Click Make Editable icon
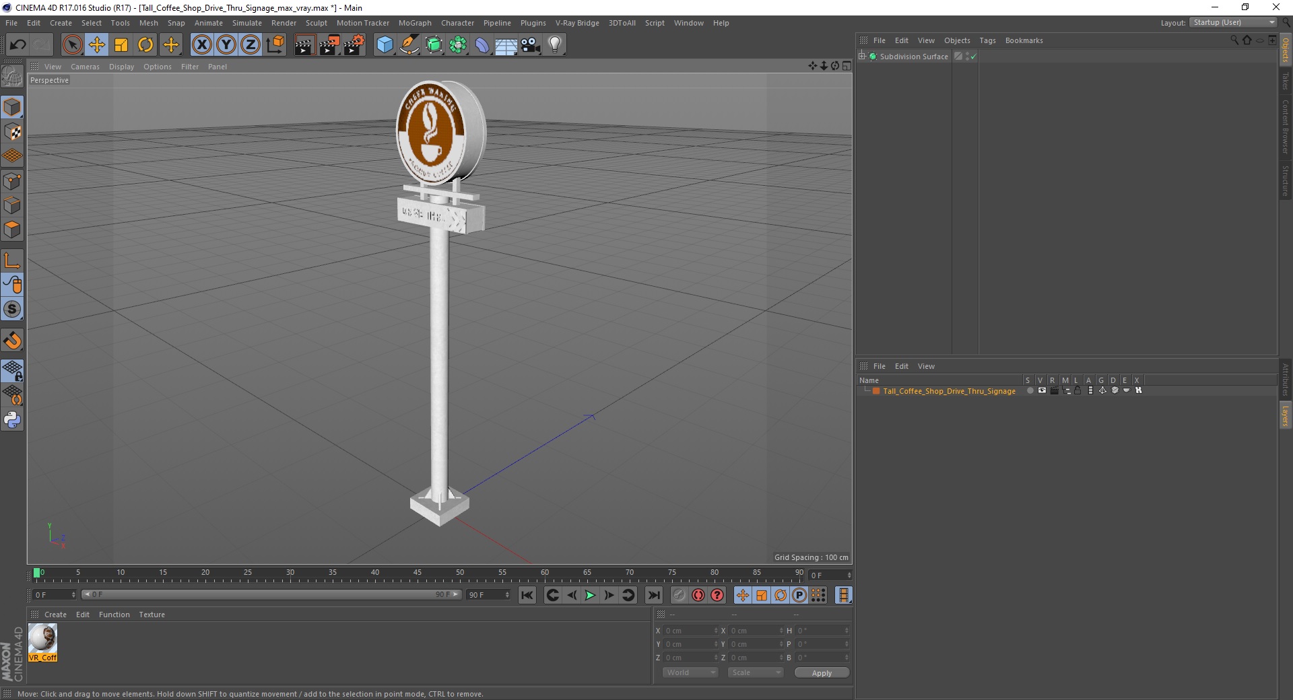 pyautogui.click(x=12, y=77)
